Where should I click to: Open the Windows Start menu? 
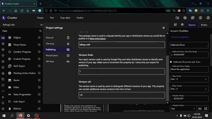(x=4, y=116)
